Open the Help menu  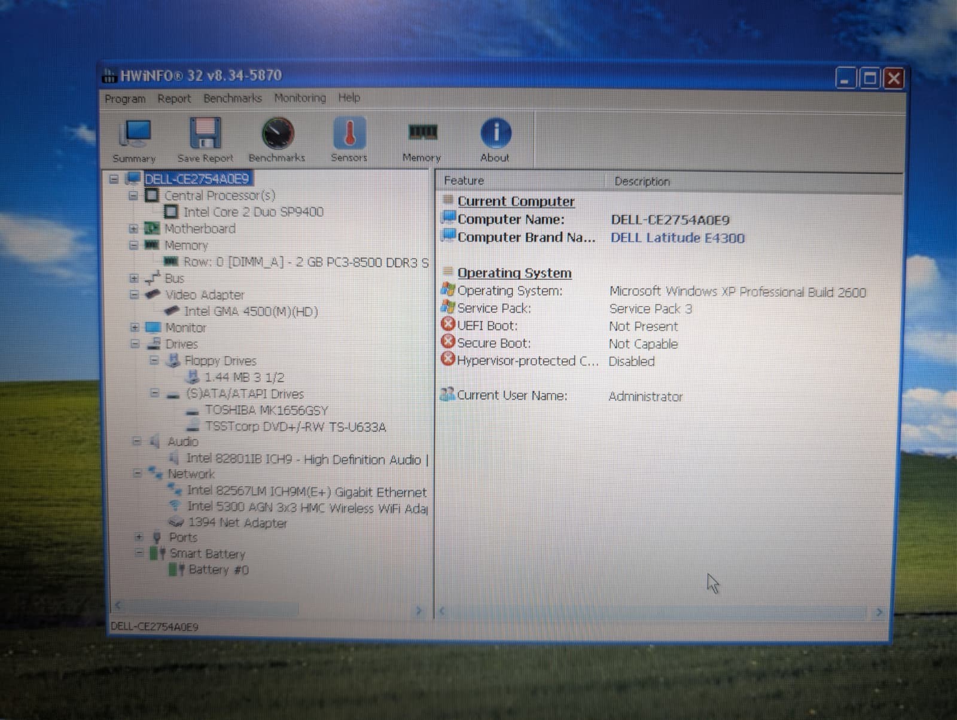coord(349,97)
